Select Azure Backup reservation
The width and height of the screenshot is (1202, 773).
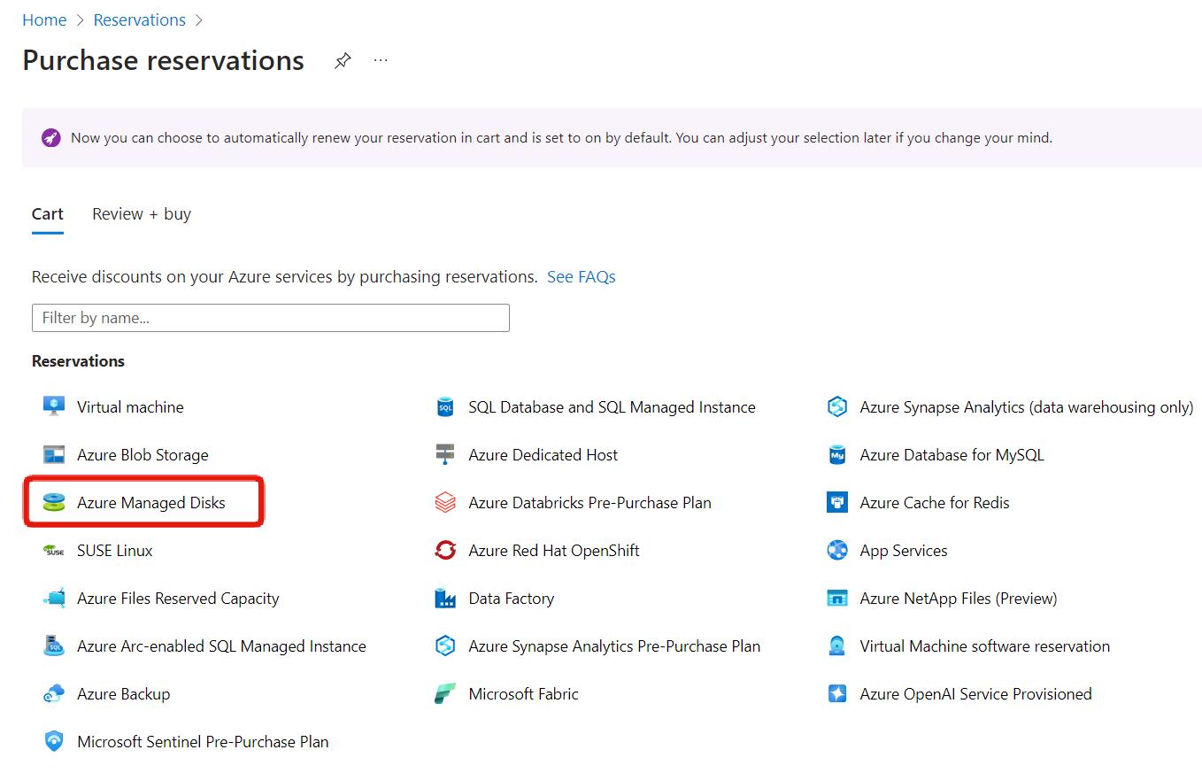coord(123,694)
